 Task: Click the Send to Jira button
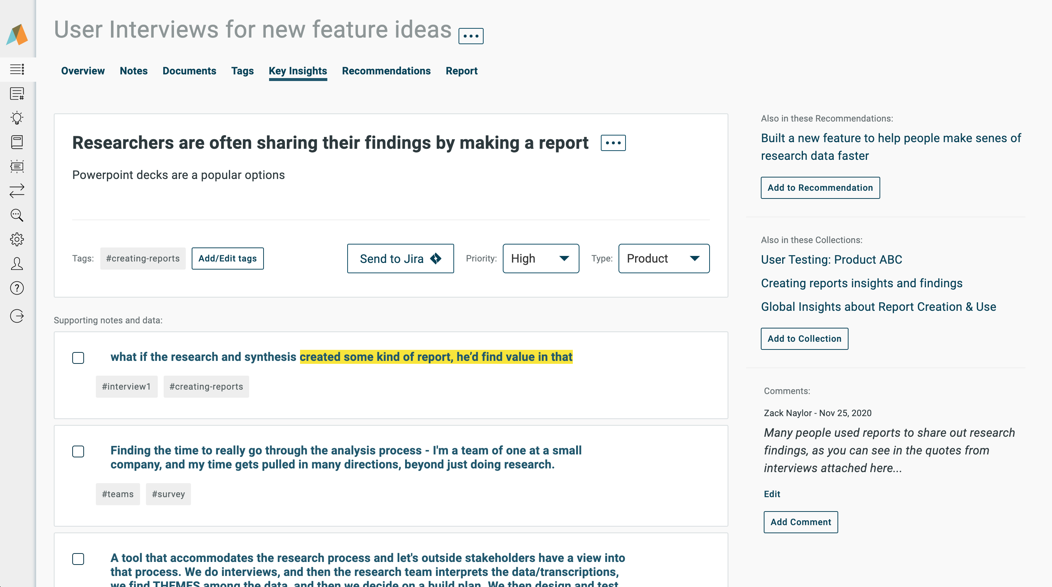(400, 258)
